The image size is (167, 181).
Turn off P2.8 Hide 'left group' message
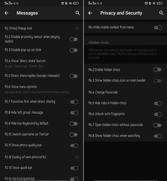tap(74, 113)
